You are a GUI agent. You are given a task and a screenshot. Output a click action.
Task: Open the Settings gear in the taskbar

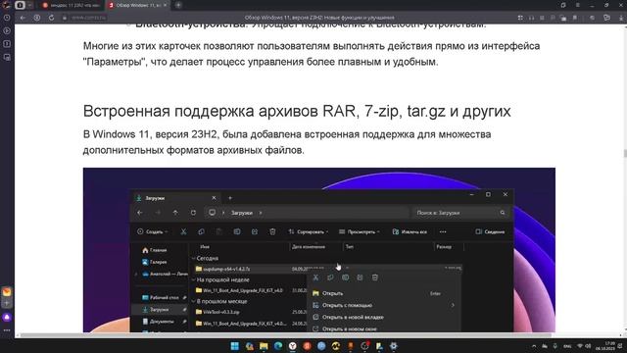[394, 346]
